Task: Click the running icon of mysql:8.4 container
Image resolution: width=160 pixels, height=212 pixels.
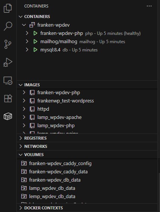Action: (35, 50)
